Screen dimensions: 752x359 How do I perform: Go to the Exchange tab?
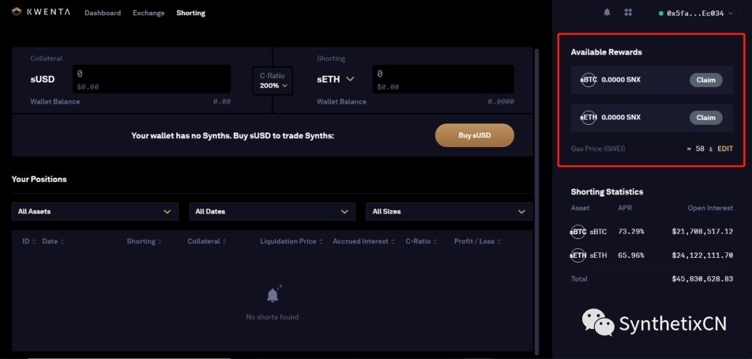(148, 13)
